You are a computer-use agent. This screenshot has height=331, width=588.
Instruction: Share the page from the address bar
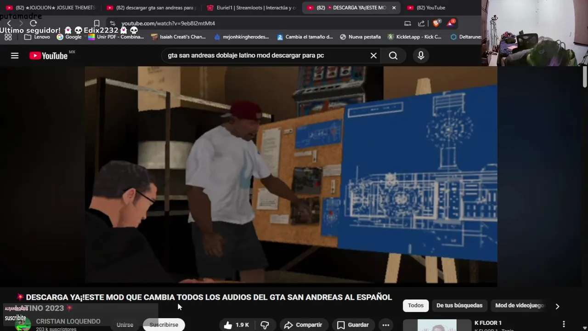421,23
